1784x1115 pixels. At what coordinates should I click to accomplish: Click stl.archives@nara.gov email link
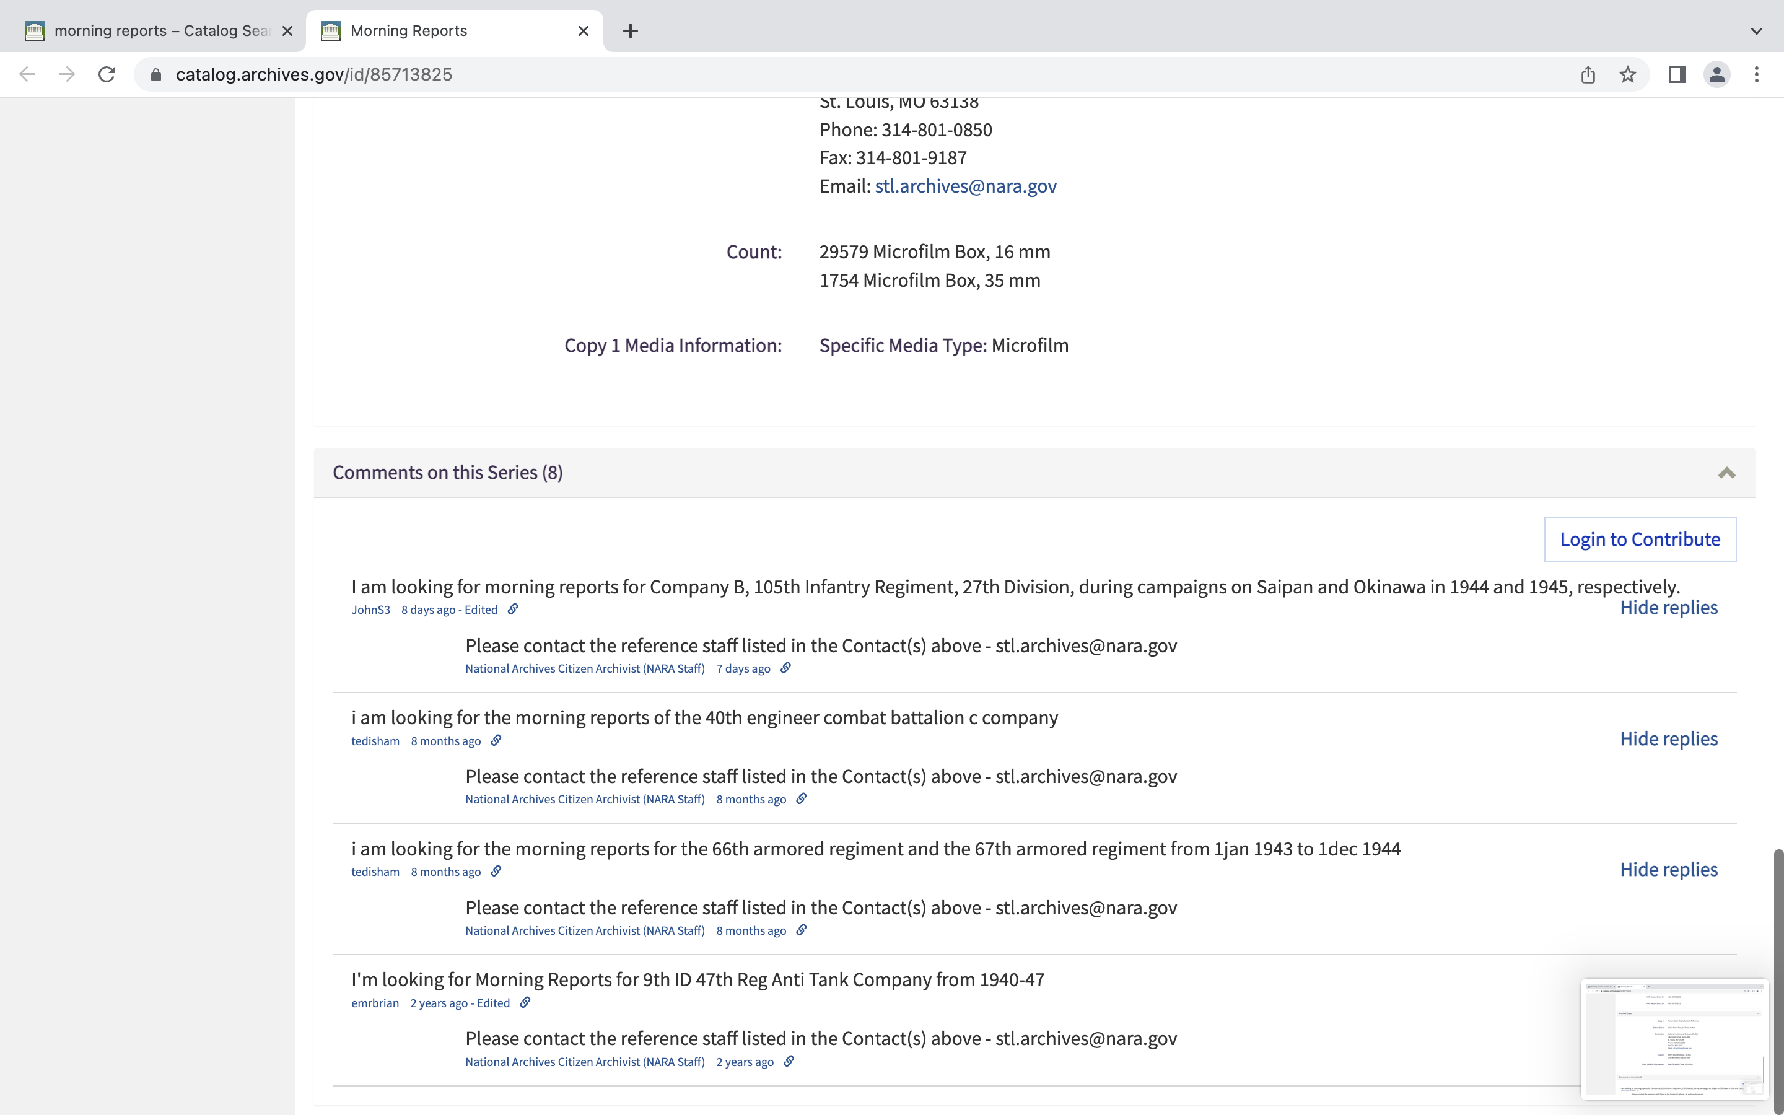(x=965, y=186)
